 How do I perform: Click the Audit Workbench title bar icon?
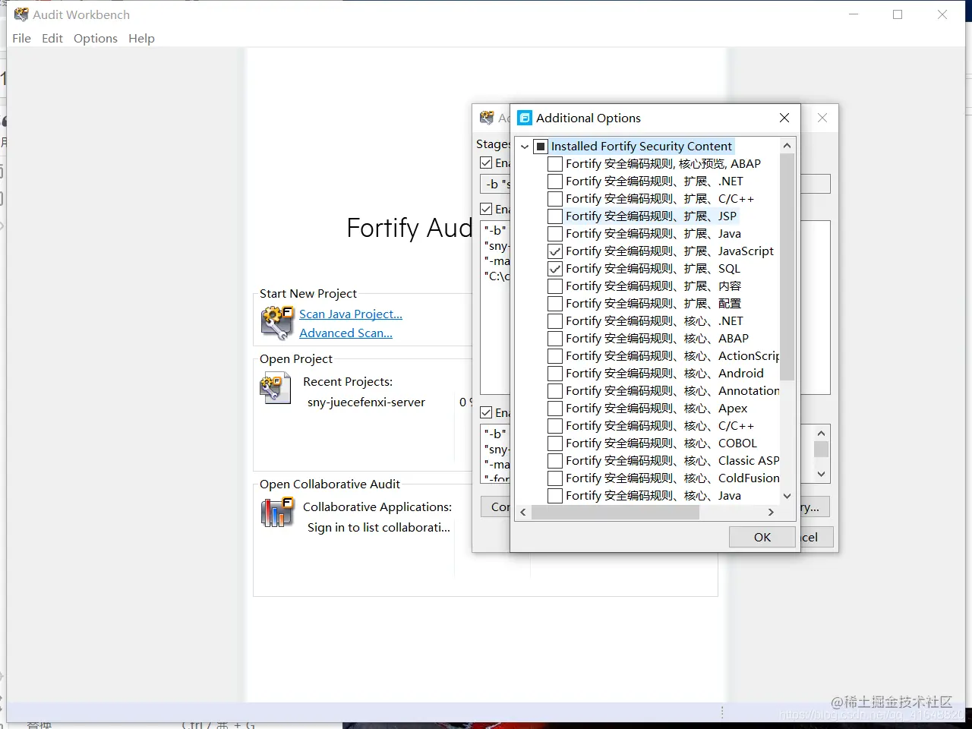tap(21, 14)
